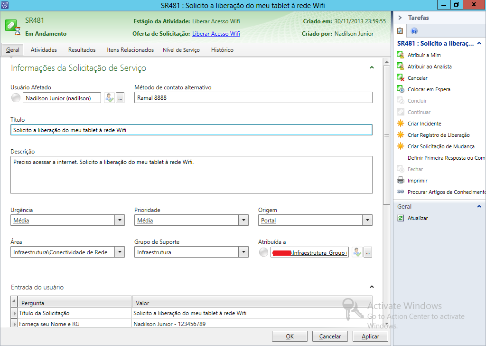Click the Criar Incidente star icon
The height and width of the screenshot is (346, 486).
coord(401,124)
